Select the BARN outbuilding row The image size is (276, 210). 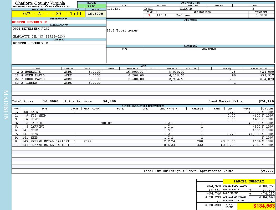click(34, 112)
